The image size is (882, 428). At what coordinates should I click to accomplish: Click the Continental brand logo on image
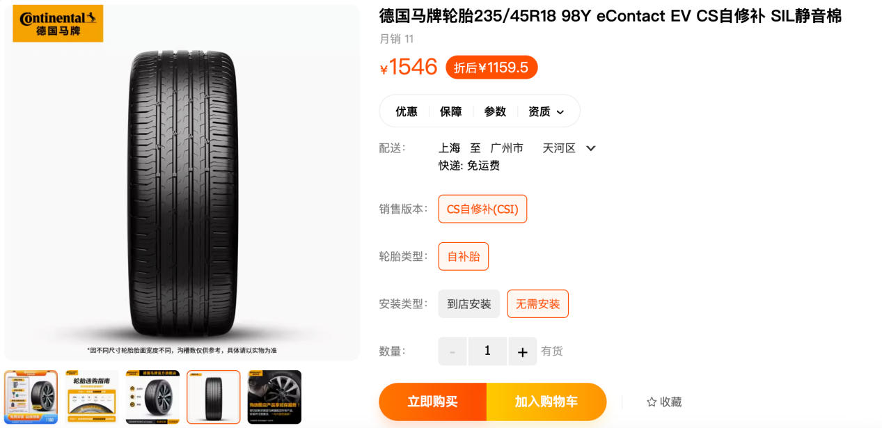58,24
